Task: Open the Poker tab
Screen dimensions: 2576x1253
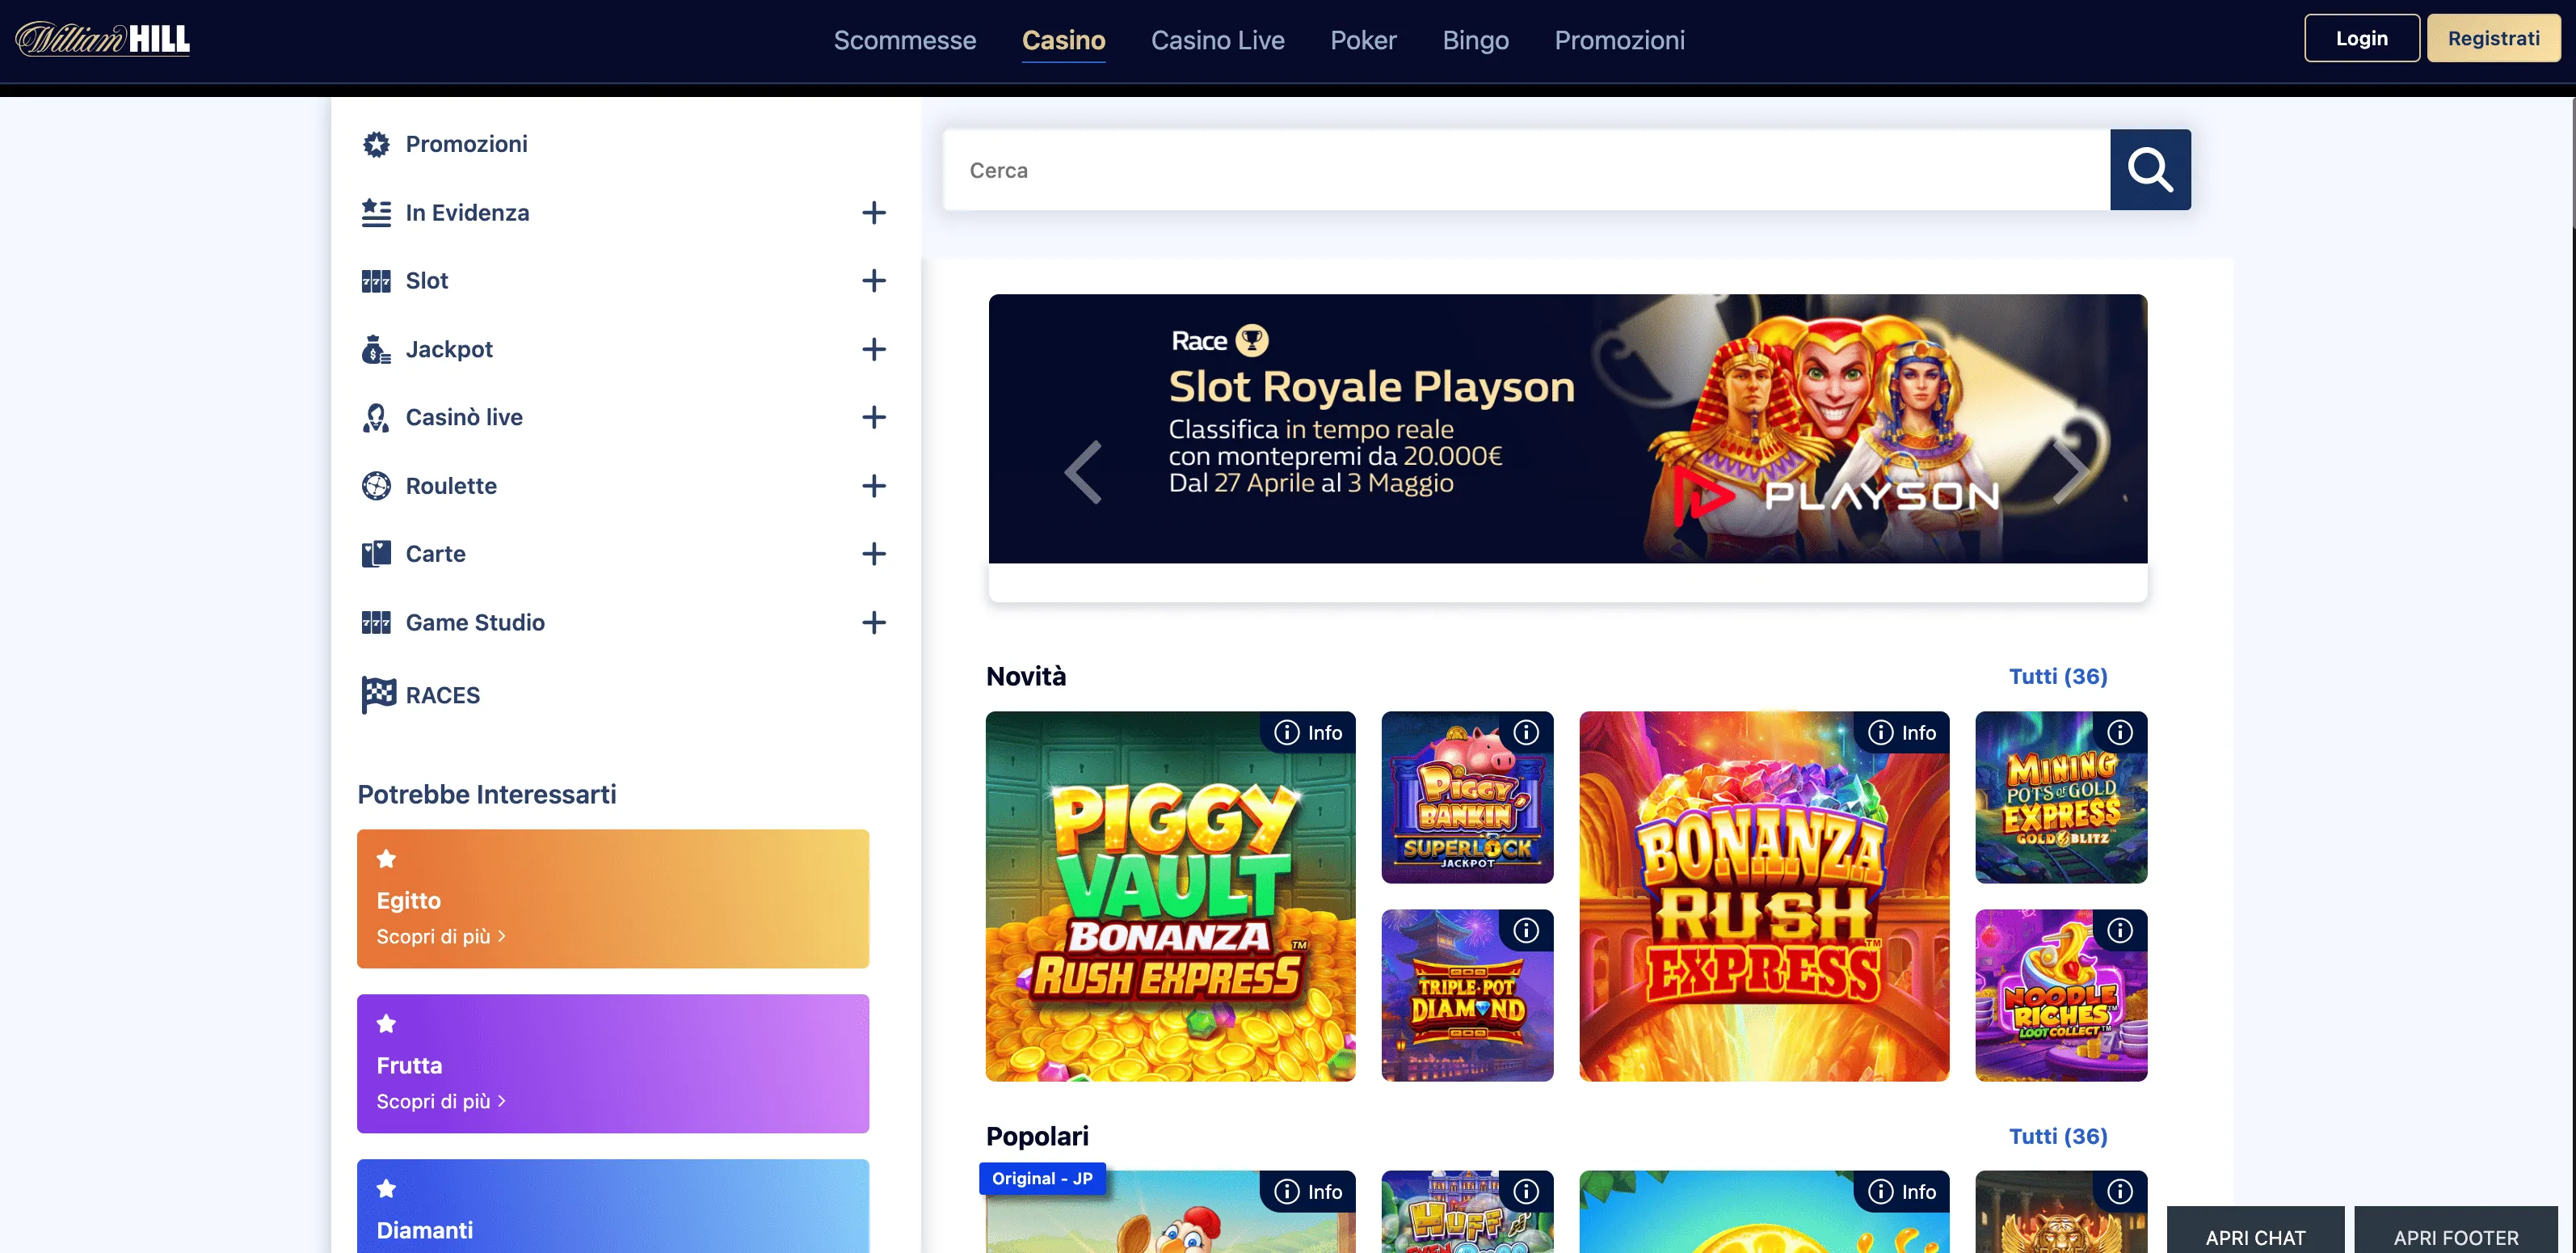Action: point(1363,40)
